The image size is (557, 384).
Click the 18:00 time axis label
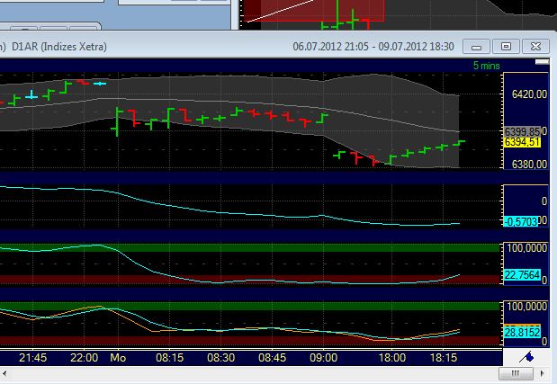pos(392,357)
